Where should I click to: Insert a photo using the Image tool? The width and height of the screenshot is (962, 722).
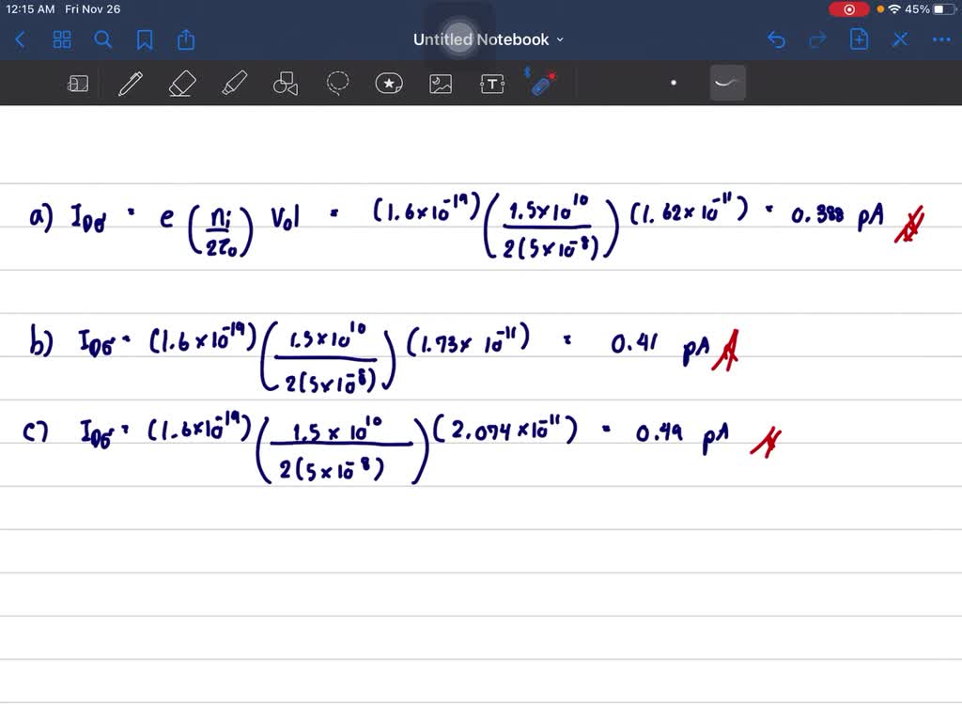point(441,83)
